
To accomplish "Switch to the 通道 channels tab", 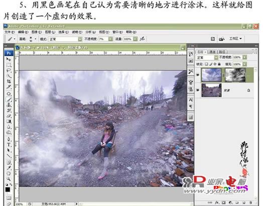I will (212, 52).
